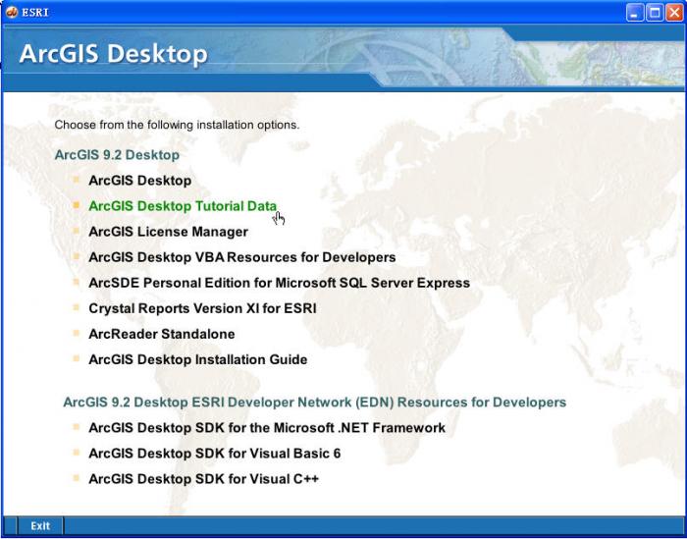Minimize the ESRI installer window
Image resolution: width=687 pixels, height=539 pixels.
[x=635, y=13]
